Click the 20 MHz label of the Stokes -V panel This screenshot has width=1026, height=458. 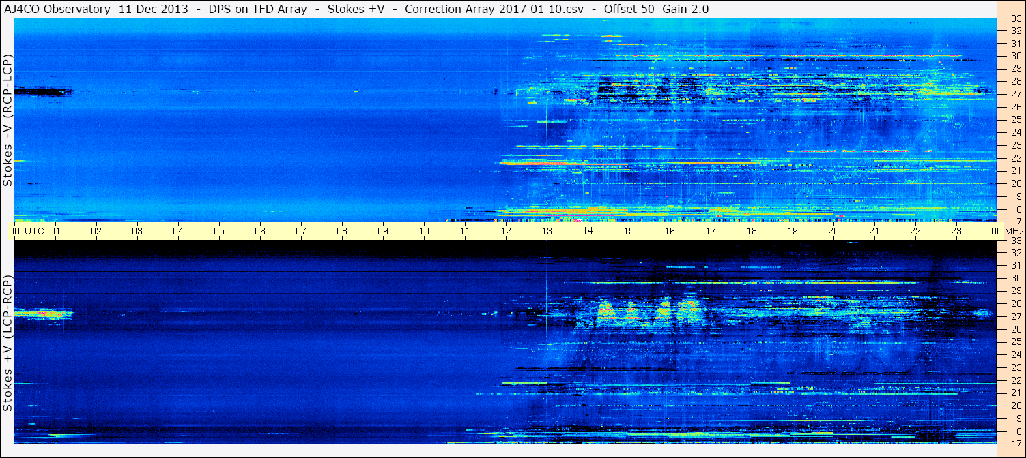[x=1016, y=183]
